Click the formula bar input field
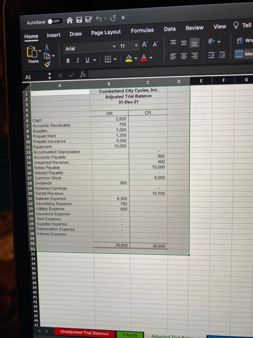This screenshot has height=338, width=253. [171, 72]
